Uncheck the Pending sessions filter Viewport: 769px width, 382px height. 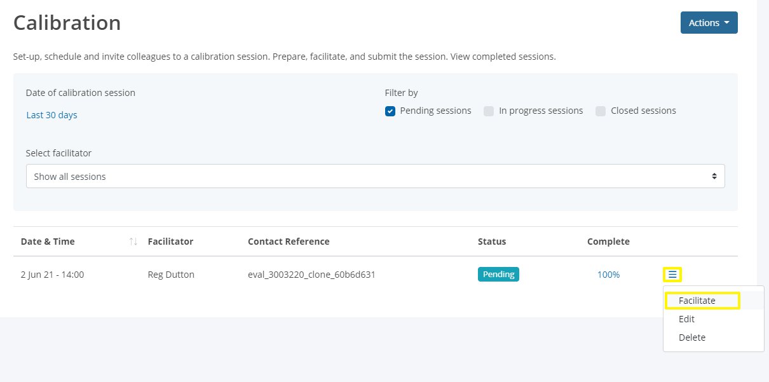tap(390, 111)
